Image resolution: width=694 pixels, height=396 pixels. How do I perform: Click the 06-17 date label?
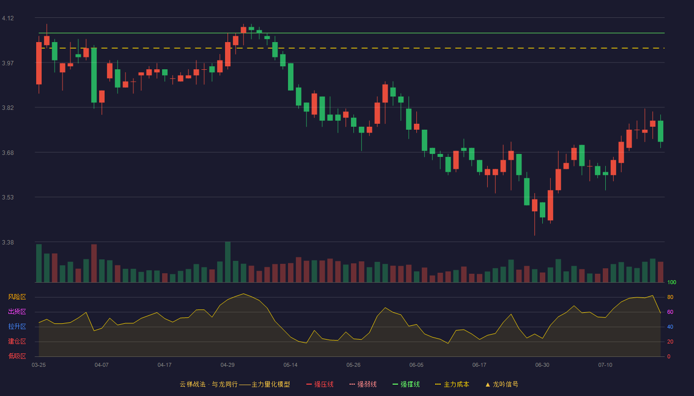[x=479, y=365]
